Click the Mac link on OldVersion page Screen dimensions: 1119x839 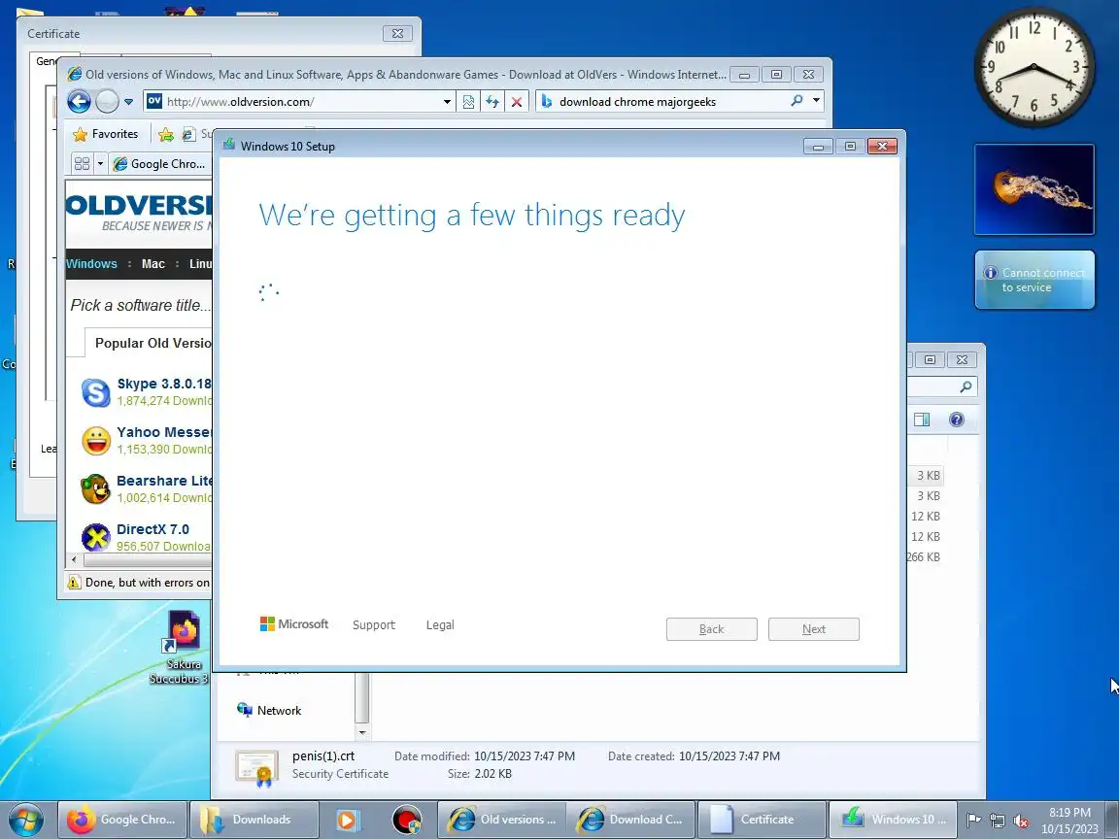pyautogui.click(x=153, y=263)
